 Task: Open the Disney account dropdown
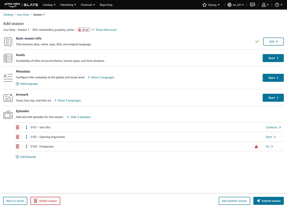click(211, 5)
